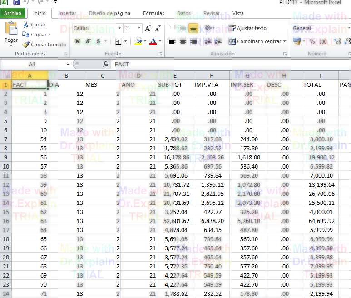This screenshot has height=298, width=351.
Task: Click the Cortar scissors icon
Action: 26,25
